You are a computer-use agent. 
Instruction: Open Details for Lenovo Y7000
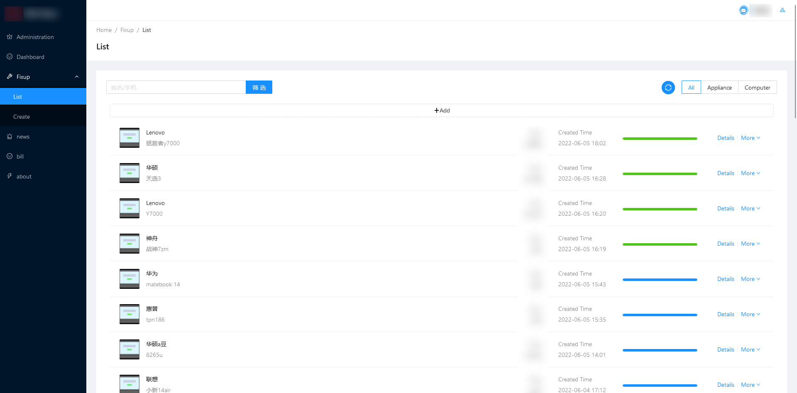point(726,208)
